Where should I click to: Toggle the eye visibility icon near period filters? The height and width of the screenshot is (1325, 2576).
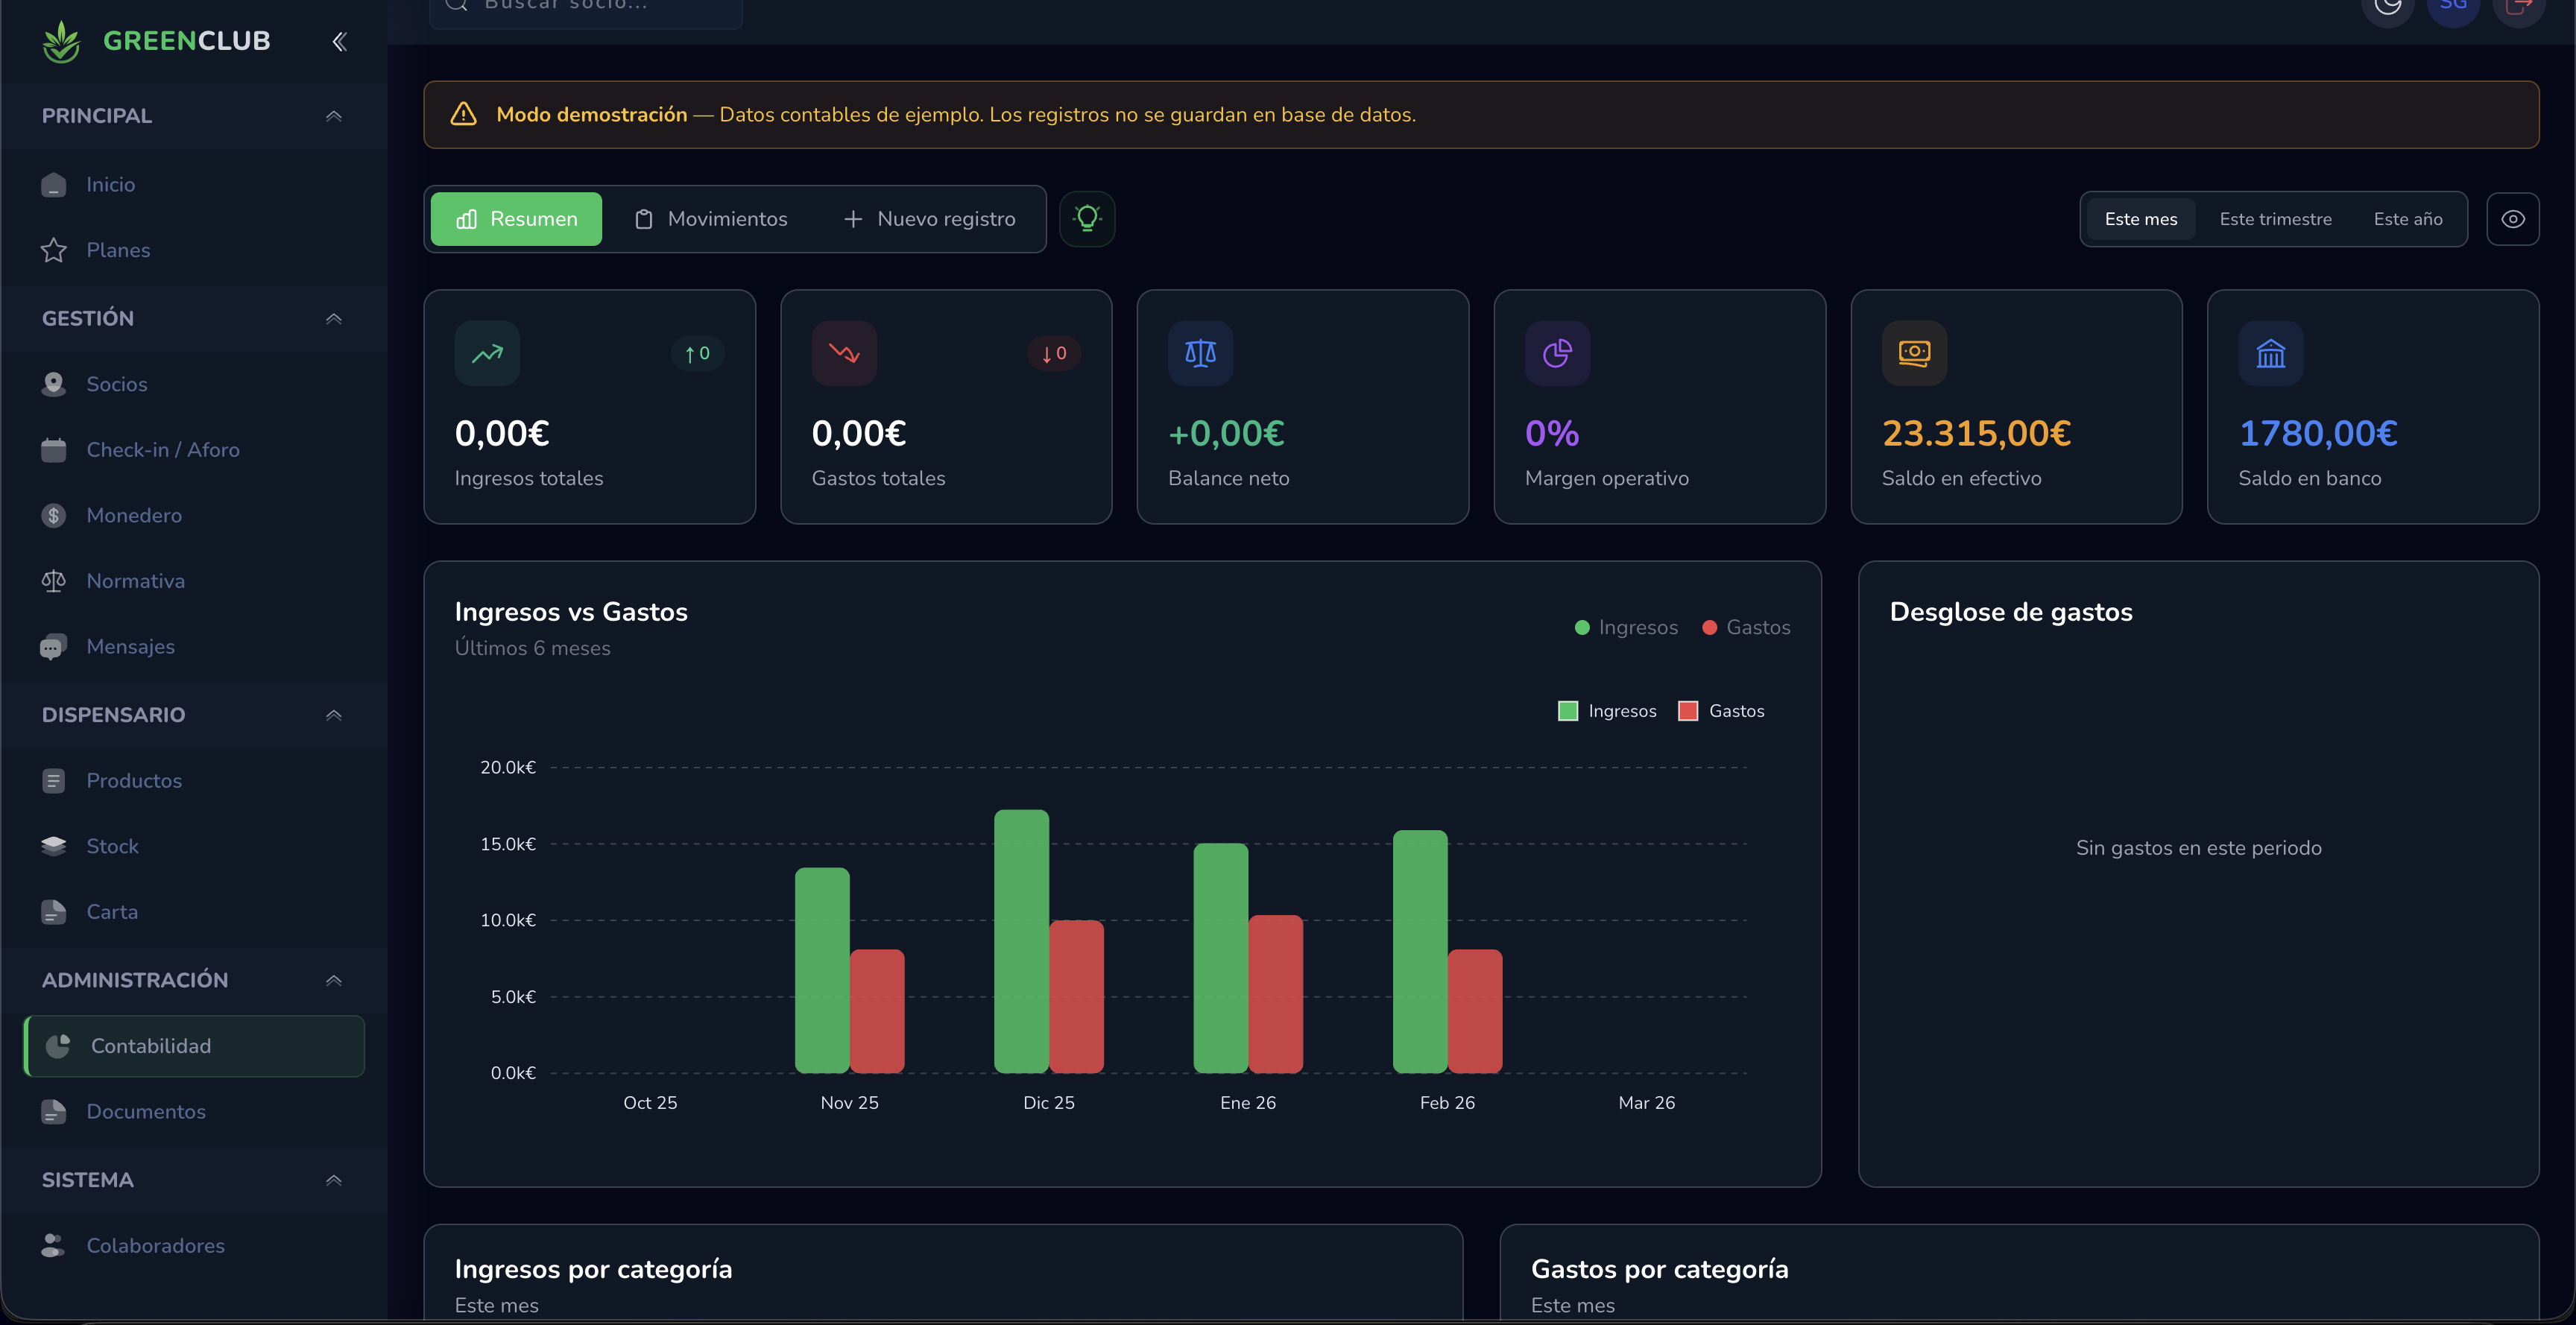(2513, 218)
